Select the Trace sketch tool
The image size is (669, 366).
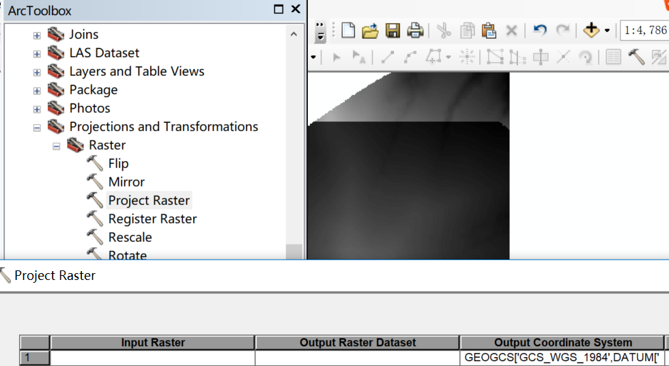(x=433, y=57)
